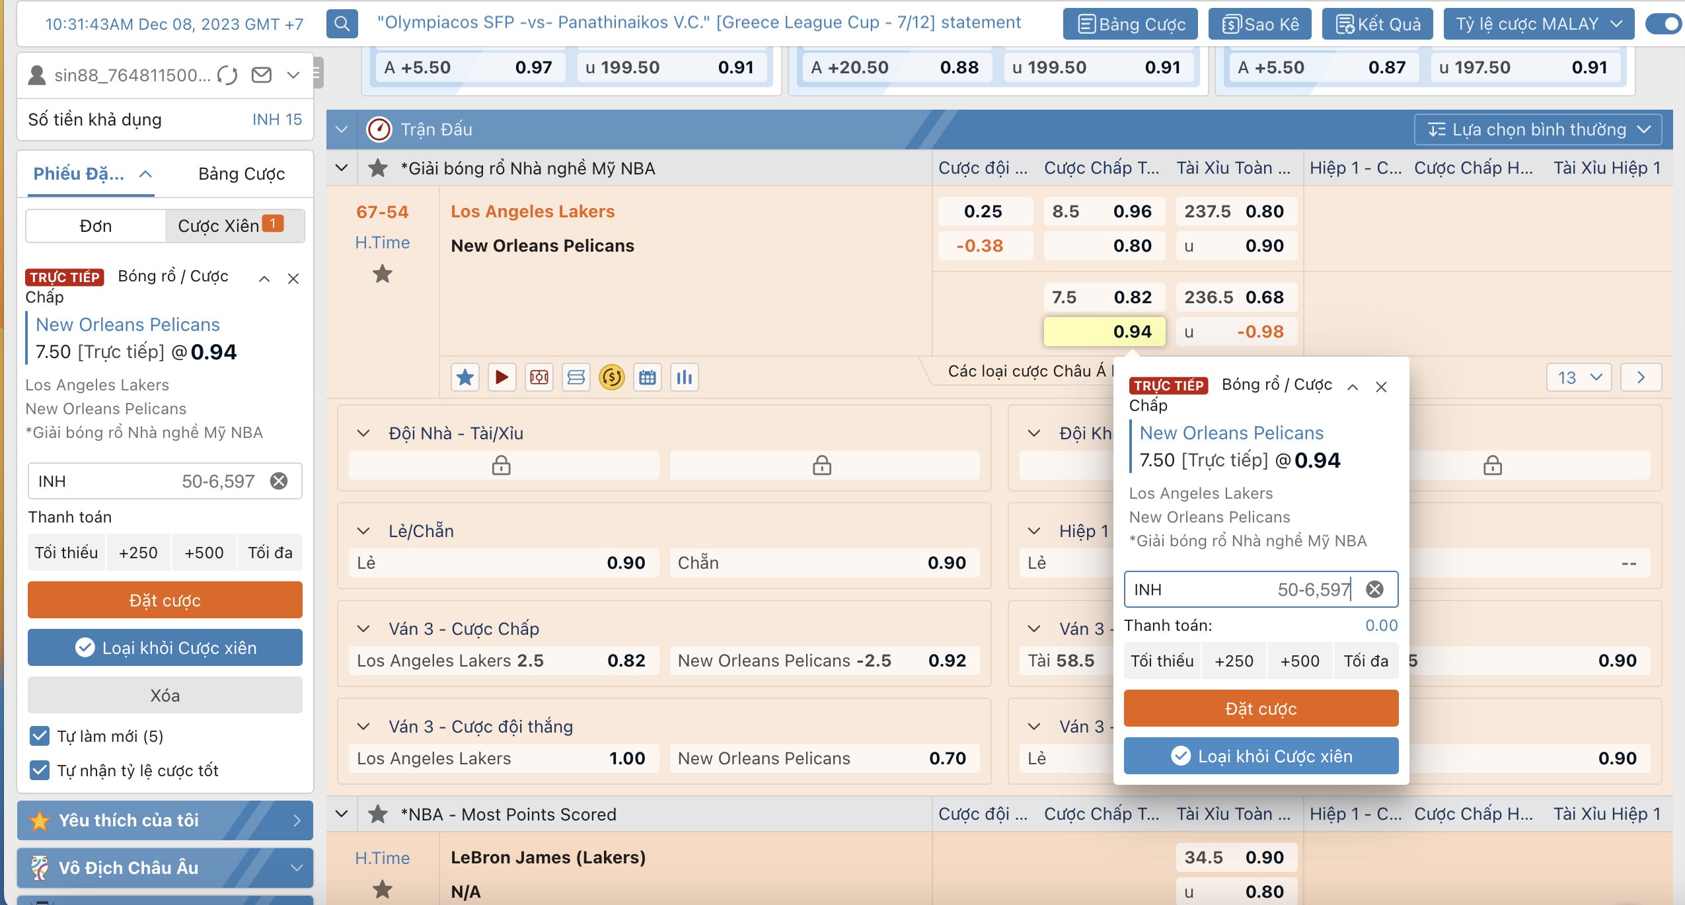Clear stake in popup bet slip input

(x=1375, y=589)
